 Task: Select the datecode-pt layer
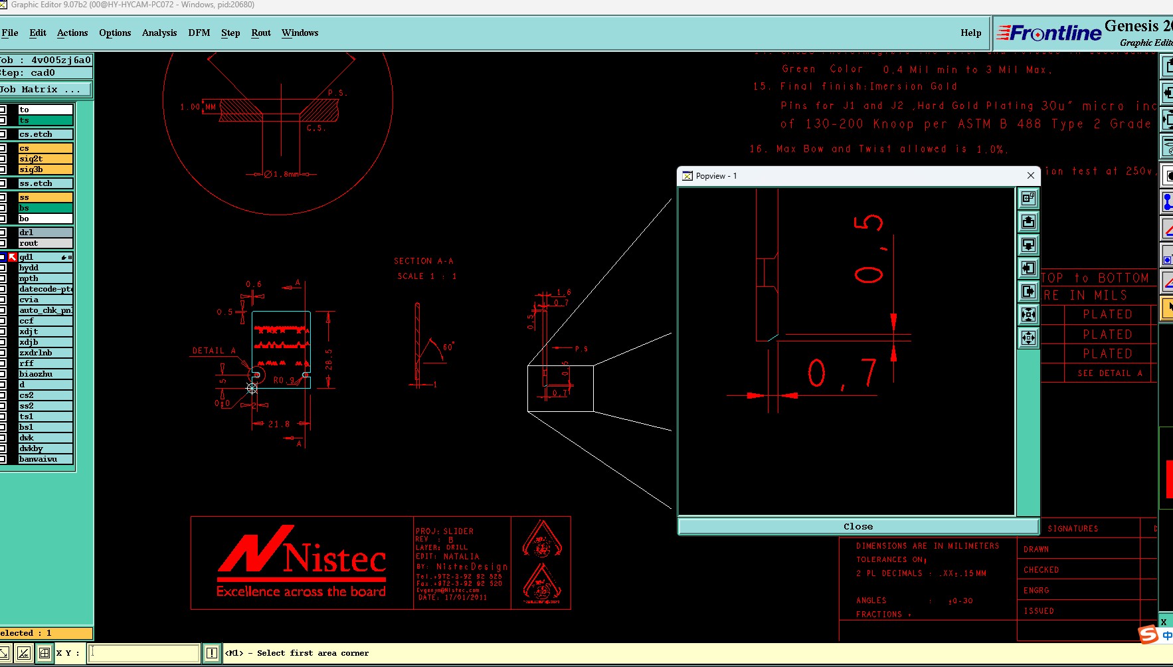click(45, 289)
